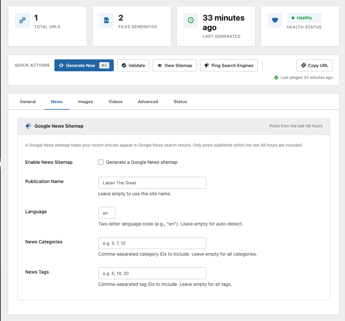Click the Validate button

click(x=133, y=65)
